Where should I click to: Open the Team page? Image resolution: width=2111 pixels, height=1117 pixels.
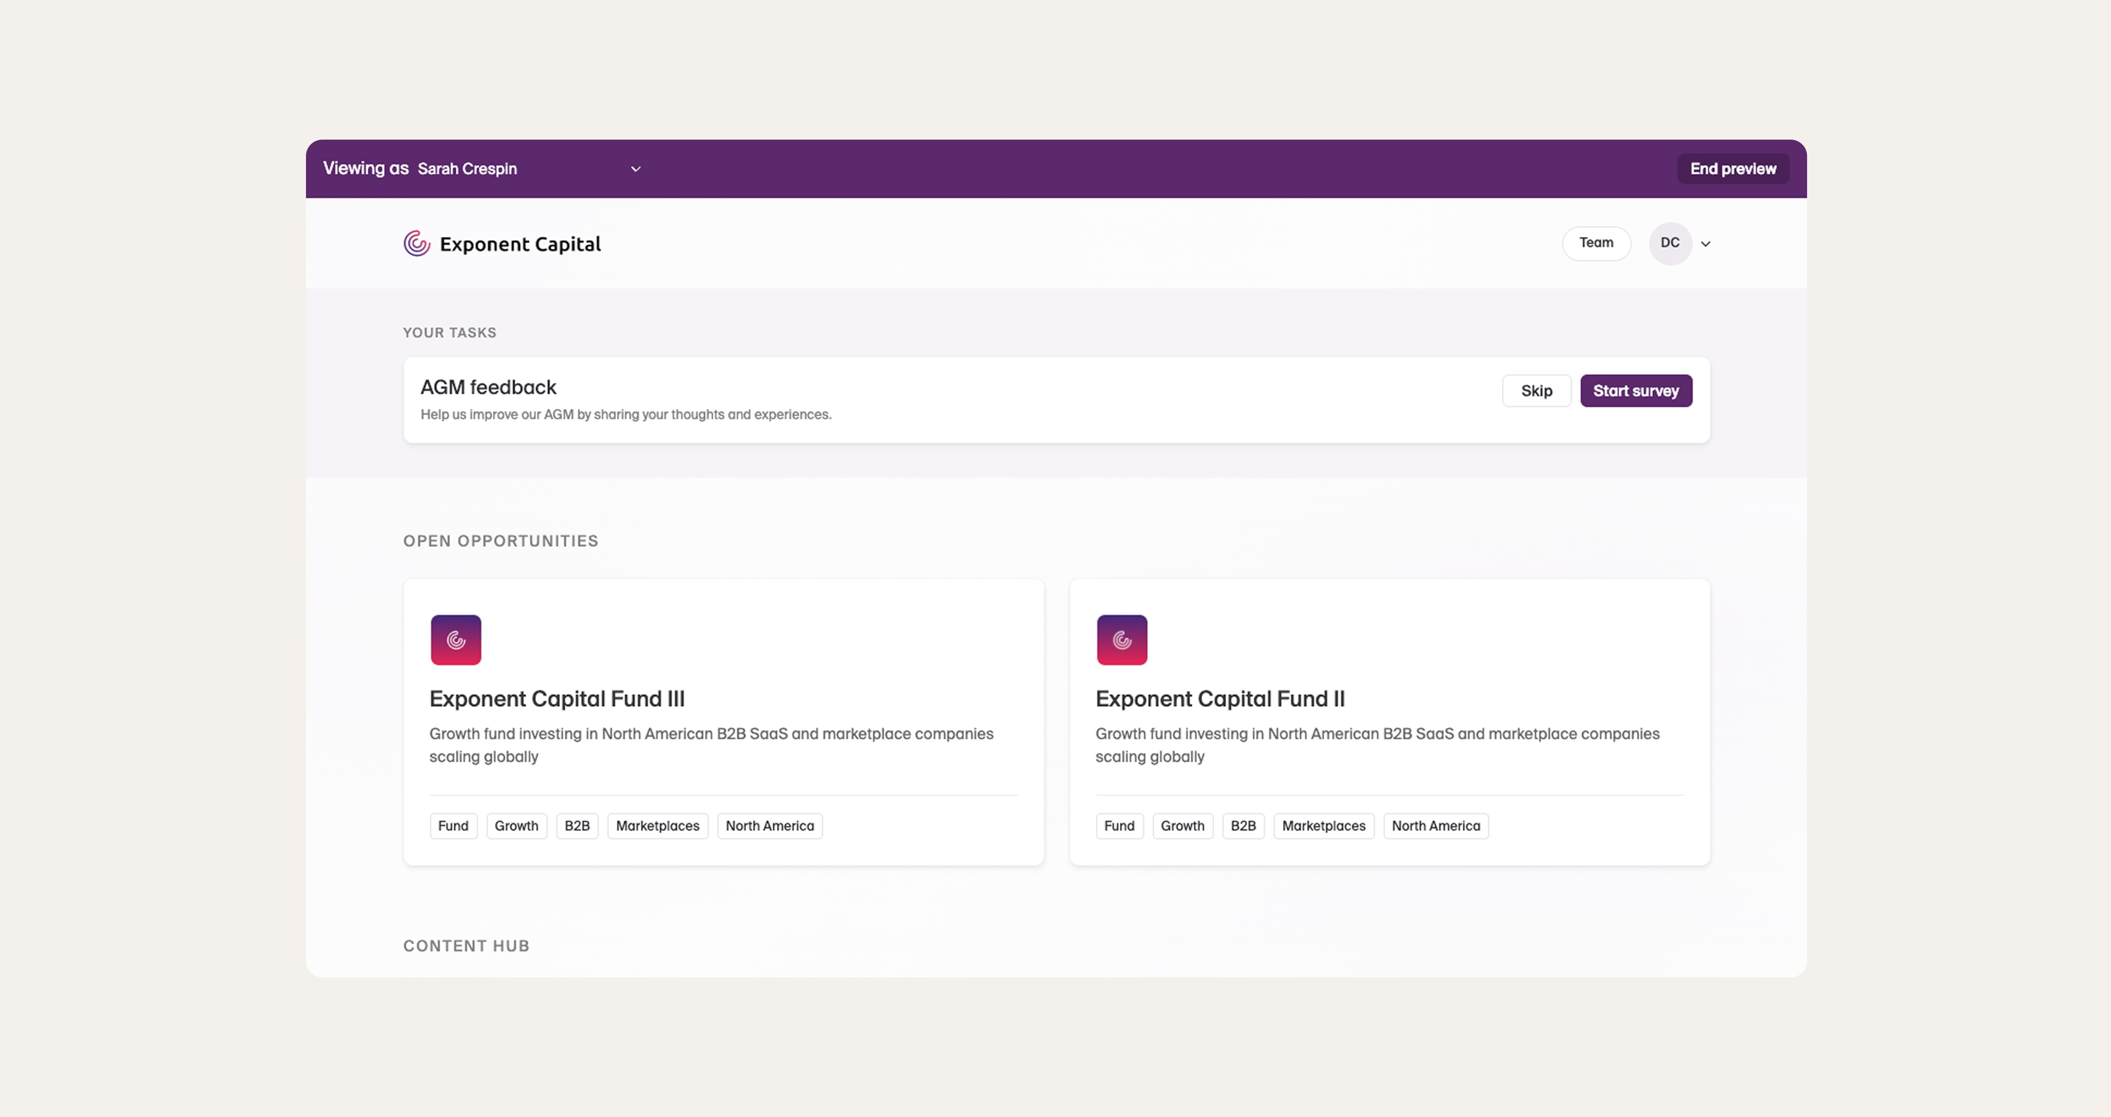click(x=1596, y=244)
